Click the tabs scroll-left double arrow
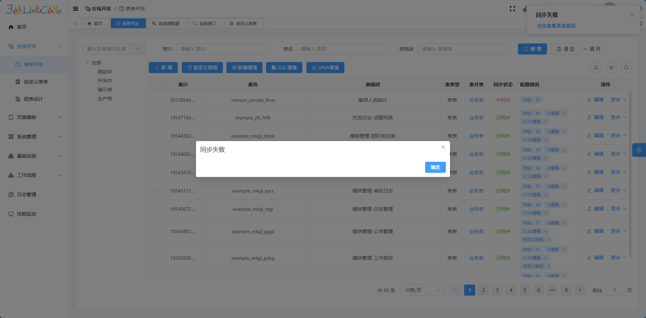 coord(75,23)
